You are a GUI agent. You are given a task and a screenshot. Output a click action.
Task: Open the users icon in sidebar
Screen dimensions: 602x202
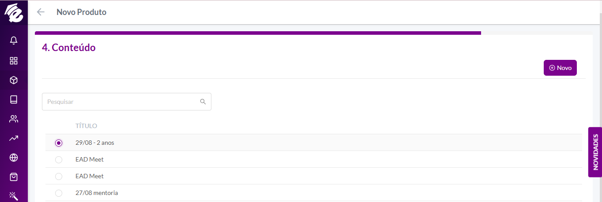click(14, 119)
